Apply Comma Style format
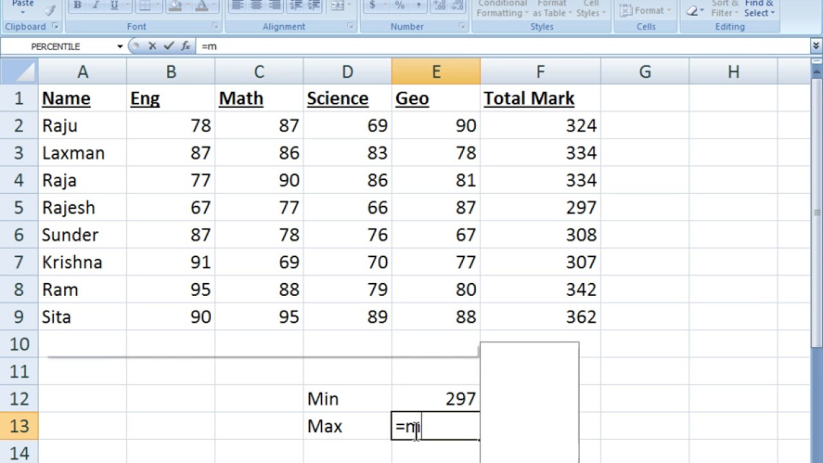Viewport: 823px width, 463px height. click(418, 6)
